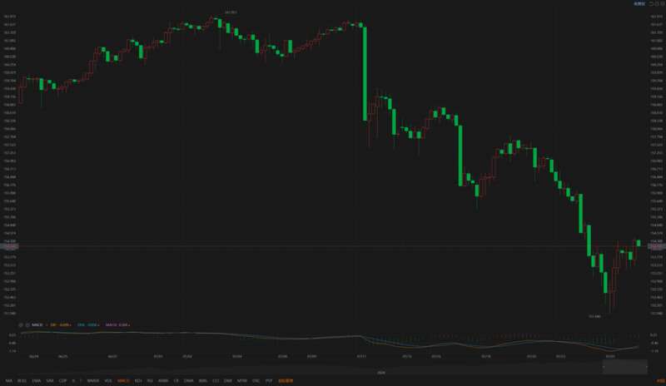This screenshot has width=666, height=386.
Task: Click the middle icon in top-right corner
Action: (x=657, y=3)
